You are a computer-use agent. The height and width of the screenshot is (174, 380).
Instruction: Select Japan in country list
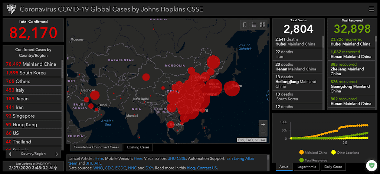(x=32, y=99)
